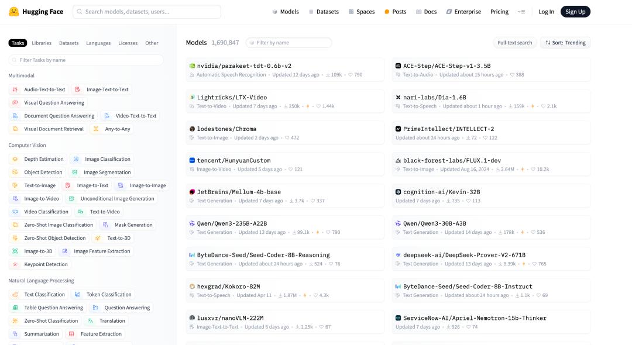Click the Log In link
Viewport: 632px width, 345px height.
point(546,12)
